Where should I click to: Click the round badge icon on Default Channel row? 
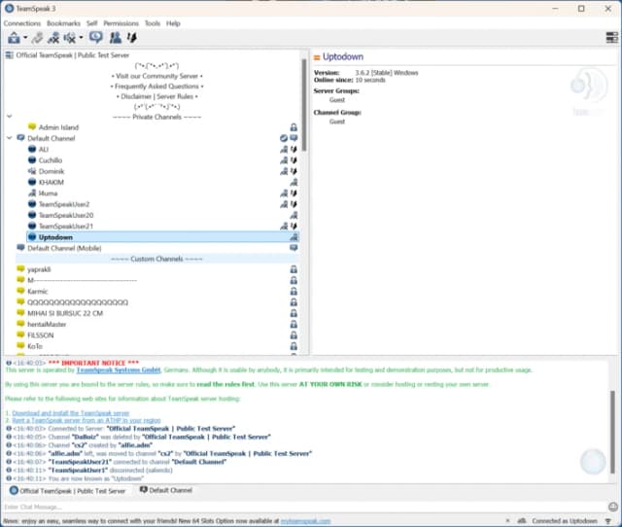pos(284,138)
